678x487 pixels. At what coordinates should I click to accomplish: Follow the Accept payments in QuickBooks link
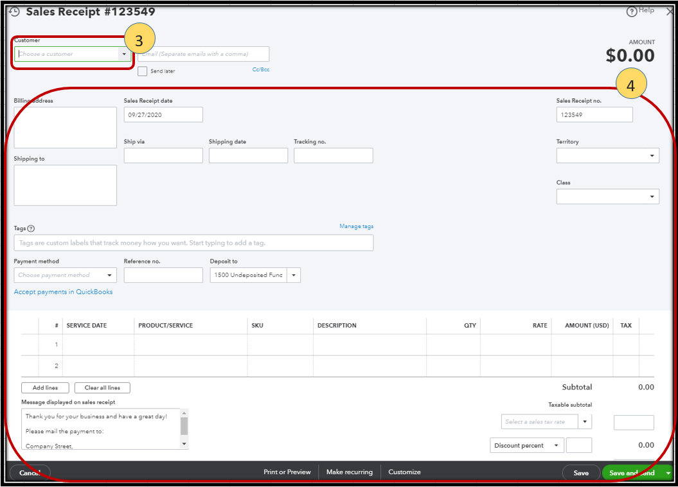(63, 292)
